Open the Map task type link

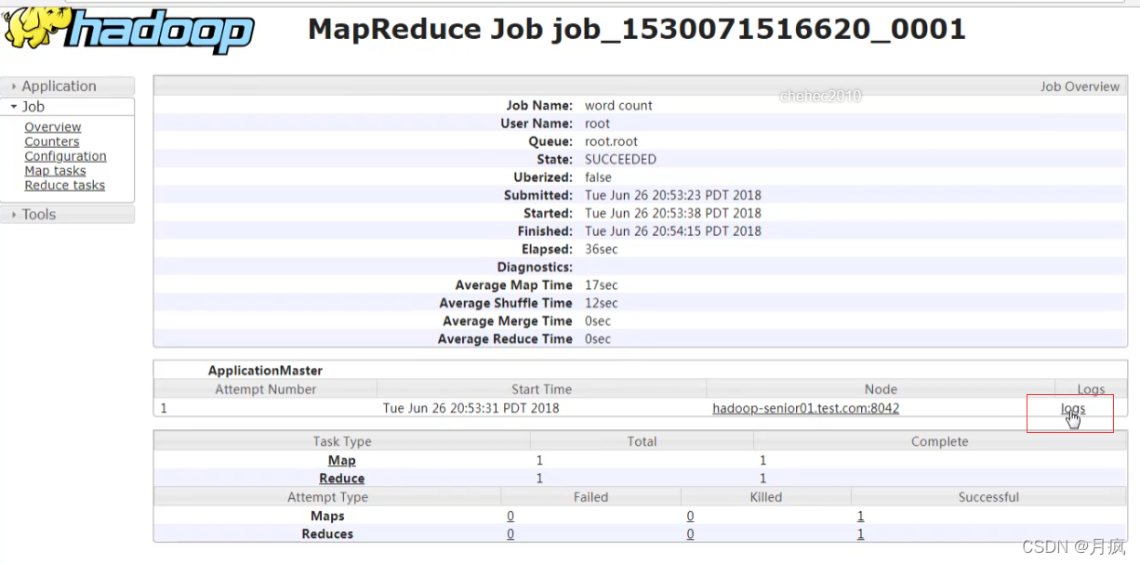click(x=342, y=460)
